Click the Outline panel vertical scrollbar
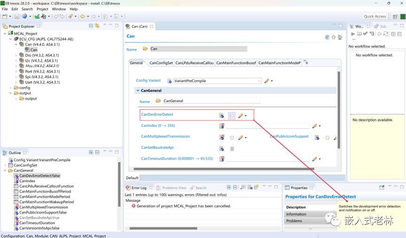Viewport: 406px width, 238px height. point(119,184)
